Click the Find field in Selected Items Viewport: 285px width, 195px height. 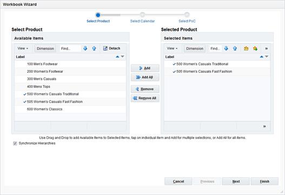pyautogui.click(x=216, y=48)
